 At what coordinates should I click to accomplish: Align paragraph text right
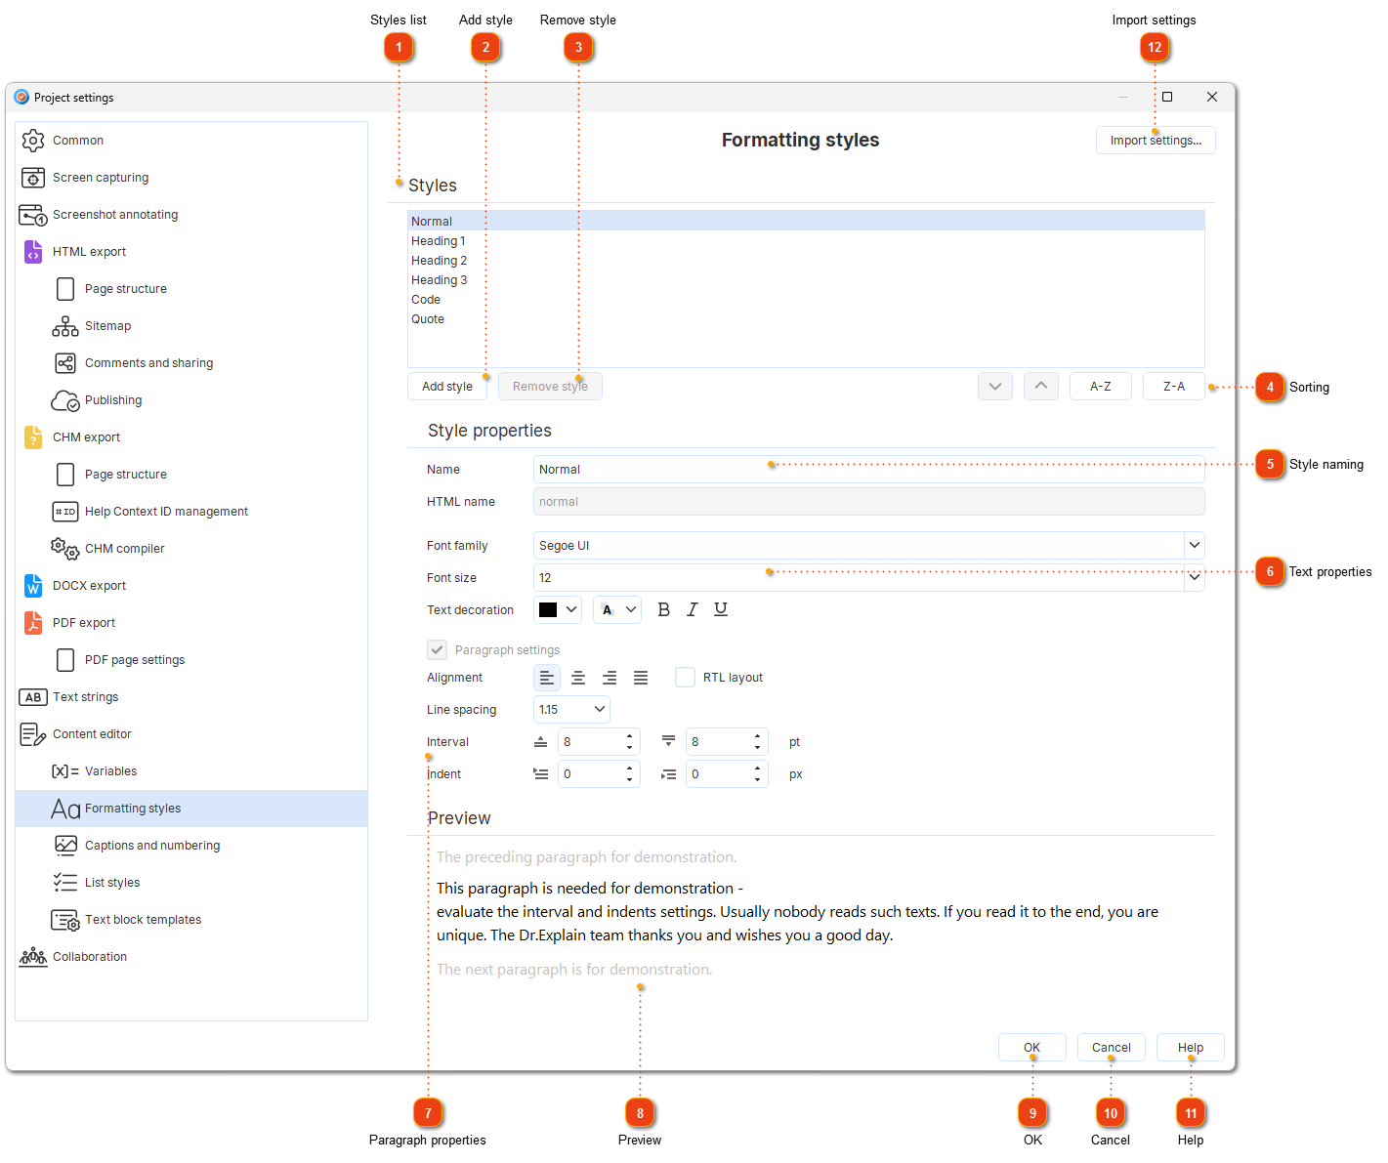coord(610,678)
